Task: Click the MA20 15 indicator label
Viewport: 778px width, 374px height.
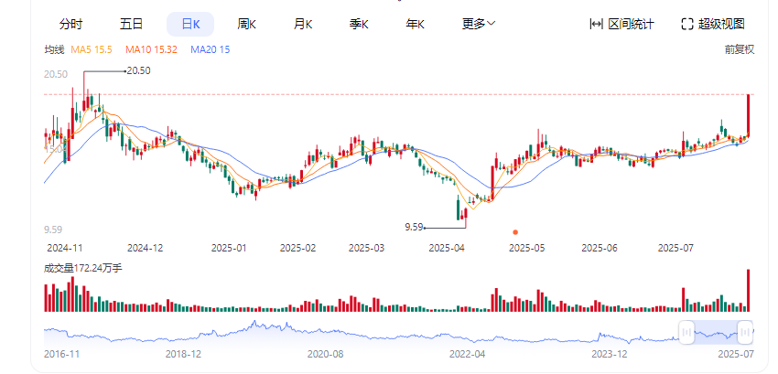Action: (211, 49)
